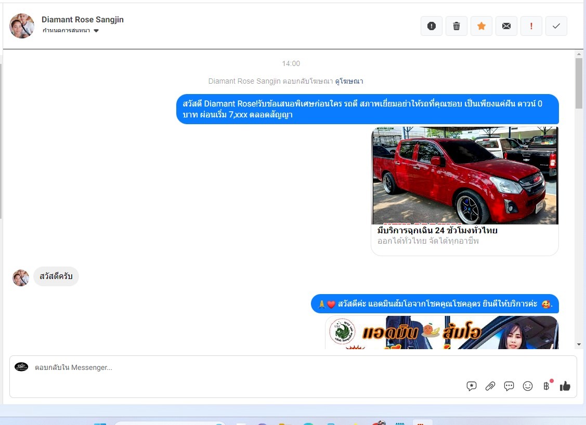Click scrollbar up arrow in chat
This screenshot has height=425, width=586.
[579, 54]
